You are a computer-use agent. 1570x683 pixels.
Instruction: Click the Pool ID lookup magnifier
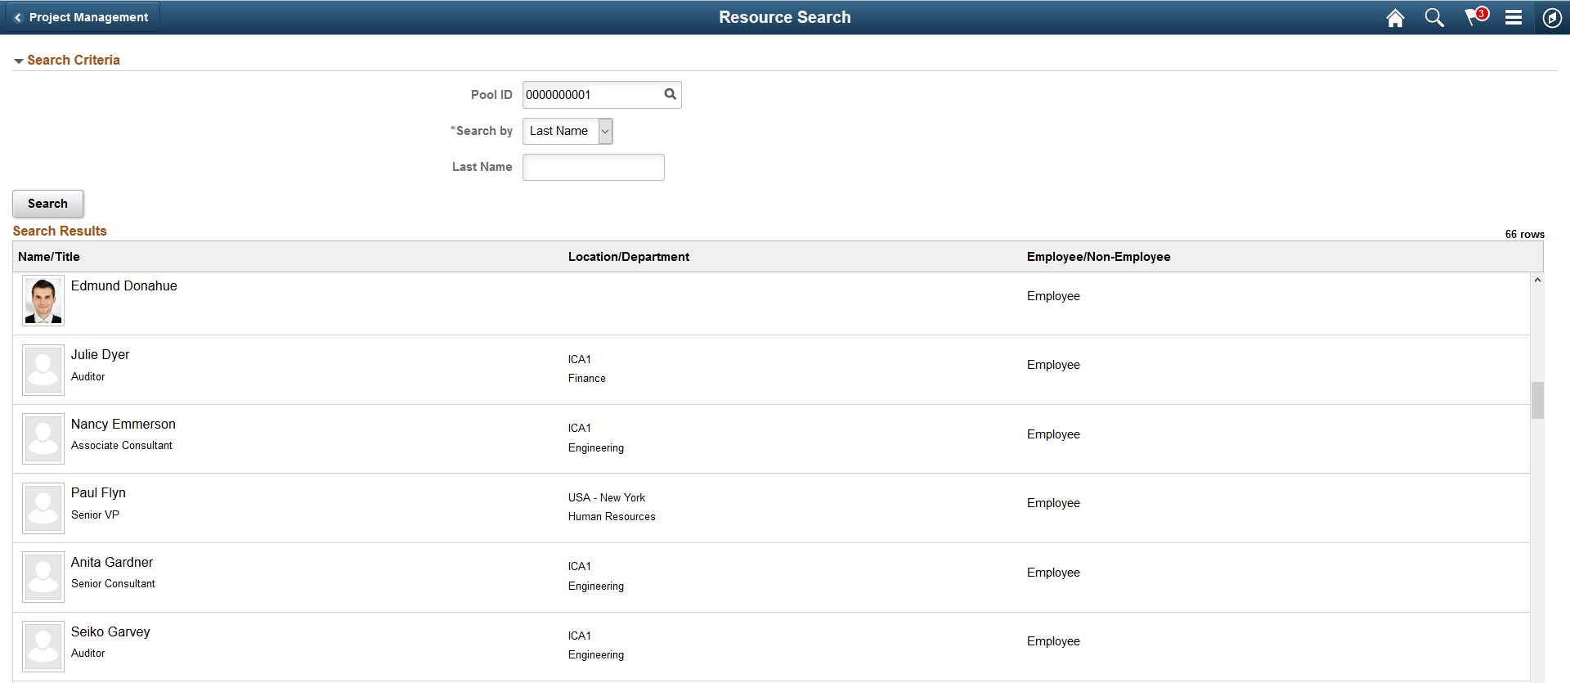click(671, 94)
